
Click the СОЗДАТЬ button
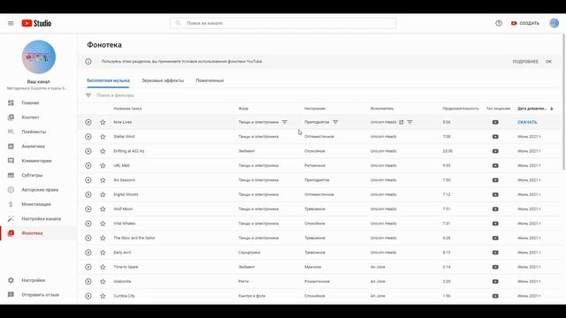click(x=525, y=23)
